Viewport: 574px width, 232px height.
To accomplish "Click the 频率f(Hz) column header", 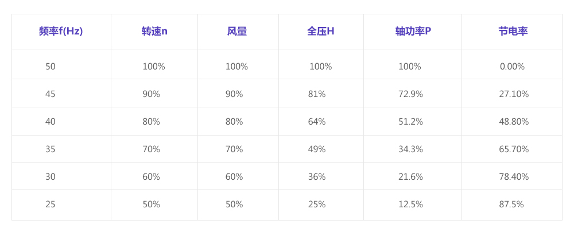I will click(61, 32).
